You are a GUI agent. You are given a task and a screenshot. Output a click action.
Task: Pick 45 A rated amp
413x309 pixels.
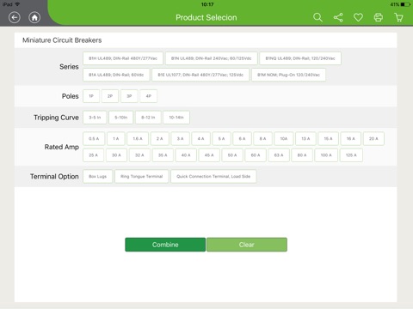coord(209,155)
